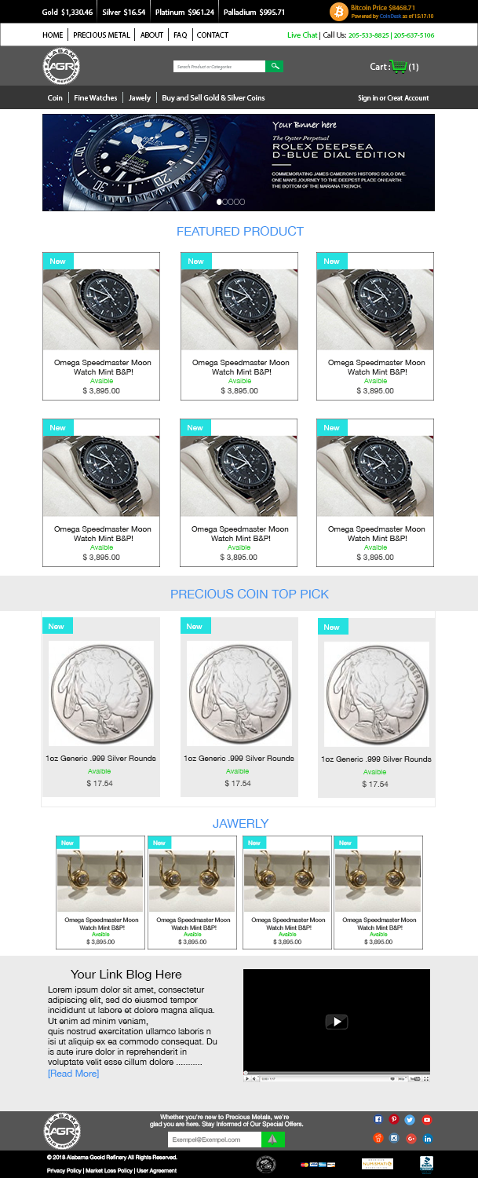
Task: Click the Read More blog link
Action: coord(73,1074)
